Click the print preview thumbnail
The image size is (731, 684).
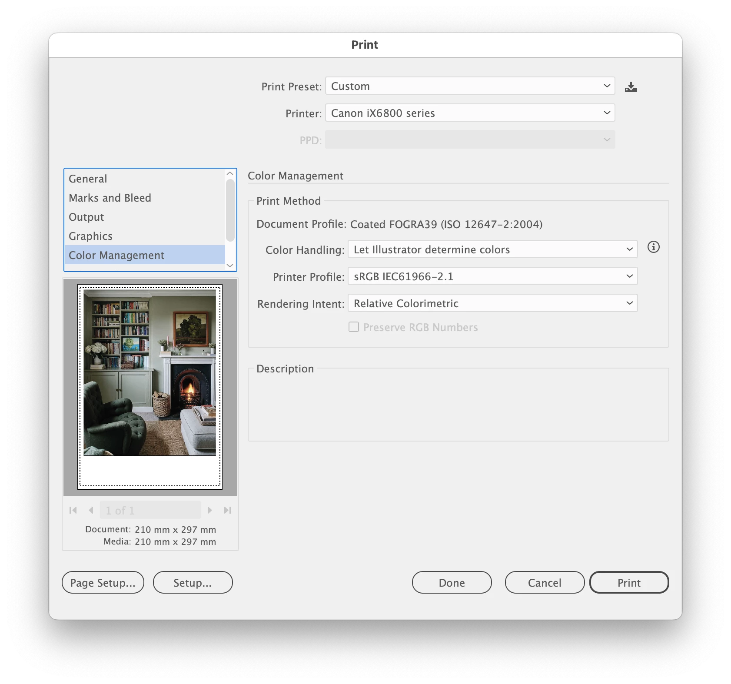point(150,387)
